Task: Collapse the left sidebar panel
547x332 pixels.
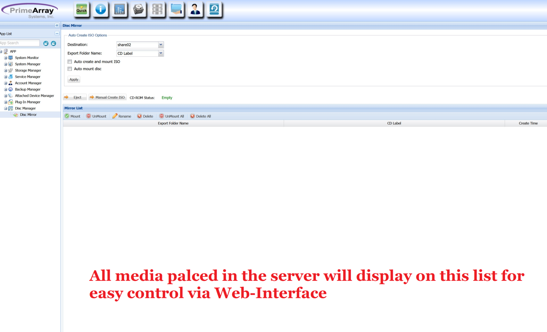Action: [x=57, y=26]
